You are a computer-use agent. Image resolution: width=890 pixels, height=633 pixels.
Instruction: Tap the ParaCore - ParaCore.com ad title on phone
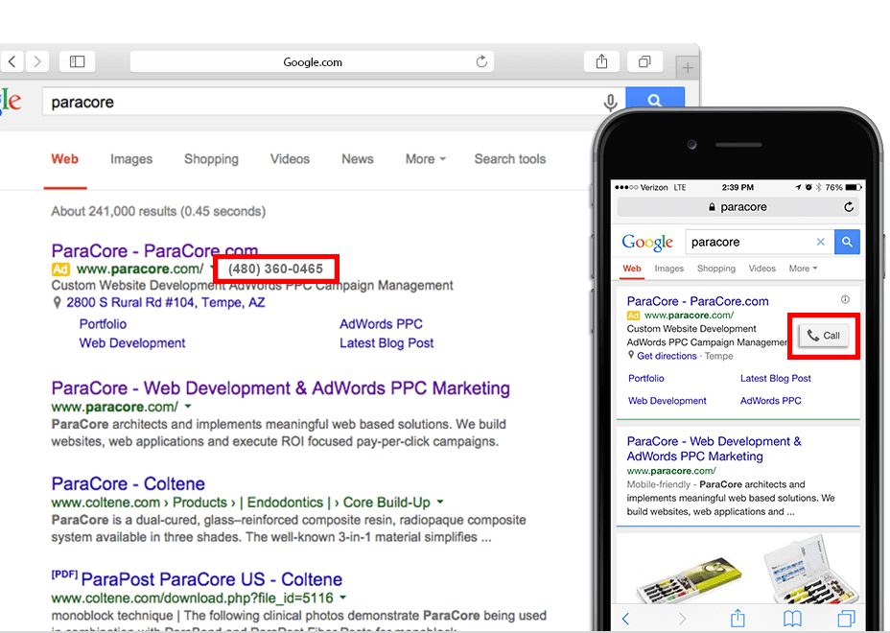pos(697,301)
